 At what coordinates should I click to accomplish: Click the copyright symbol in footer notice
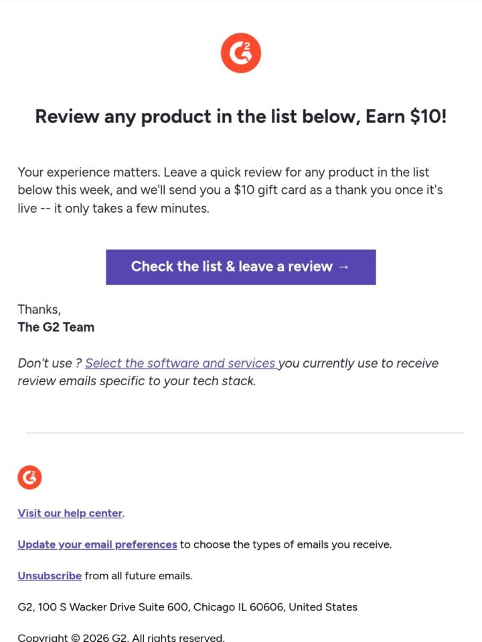(76, 637)
